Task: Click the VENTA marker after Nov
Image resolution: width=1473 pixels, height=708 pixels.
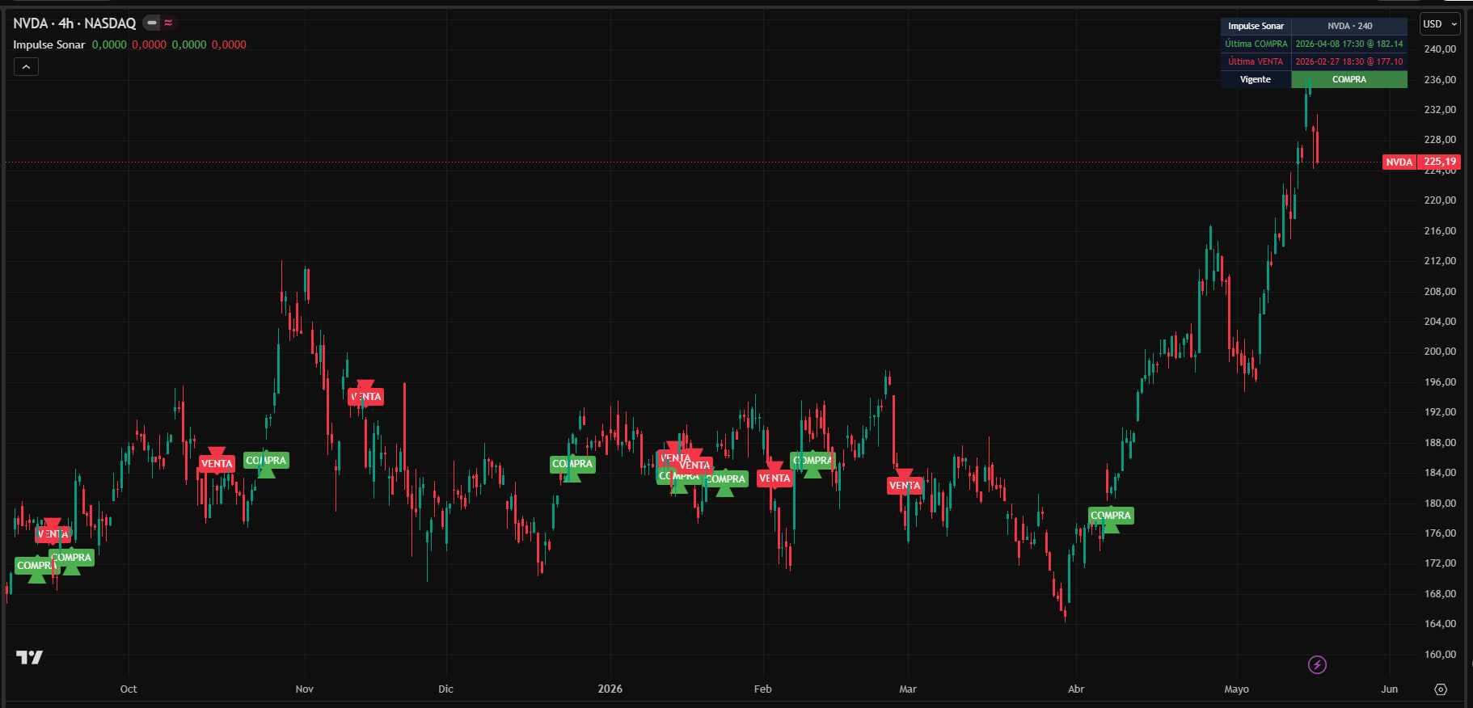Action: tap(365, 397)
